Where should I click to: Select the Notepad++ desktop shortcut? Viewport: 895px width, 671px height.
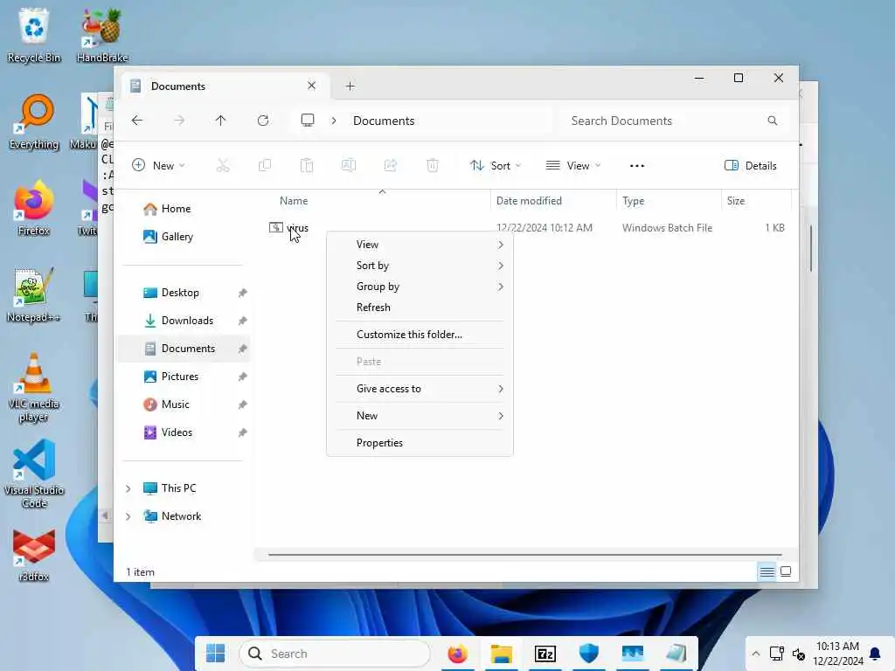(34, 295)
